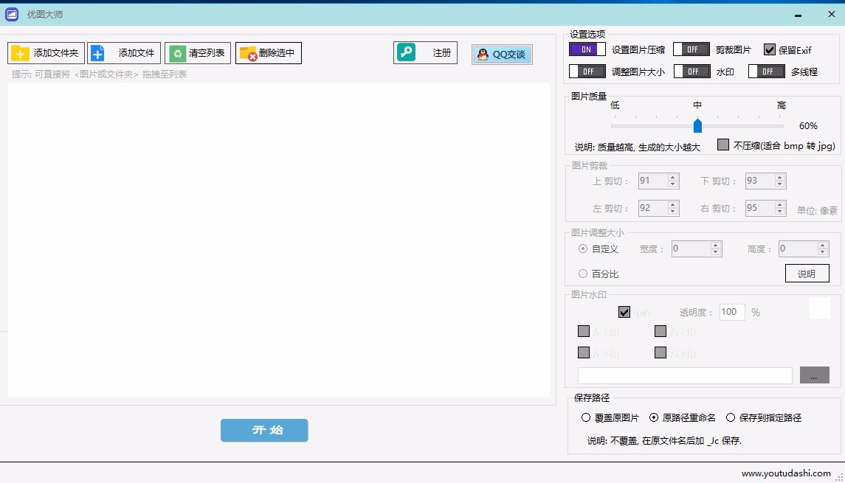
Task: Clear the file list with 清空列表 icon
Action: coord(177,52)
